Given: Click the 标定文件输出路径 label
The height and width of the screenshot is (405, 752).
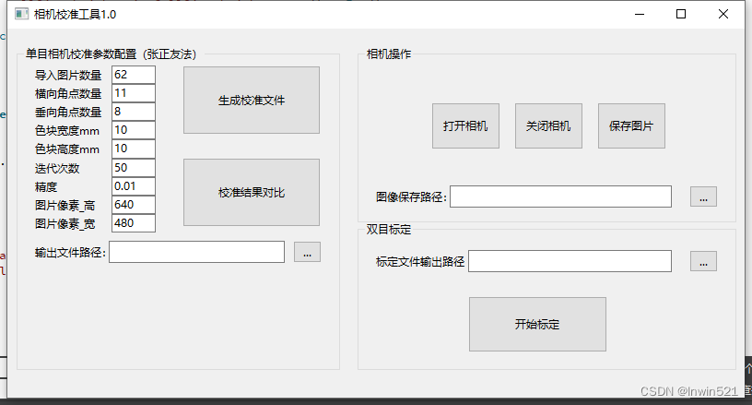Looking at the screenshot, I should (x=420, y=261).
